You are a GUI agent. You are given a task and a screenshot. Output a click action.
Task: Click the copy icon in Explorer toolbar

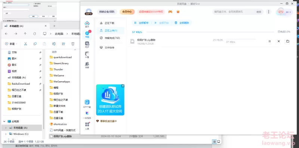[x=35, y=44]
